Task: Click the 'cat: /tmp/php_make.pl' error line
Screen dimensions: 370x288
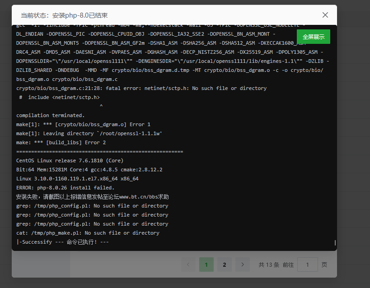Action: 88,233
